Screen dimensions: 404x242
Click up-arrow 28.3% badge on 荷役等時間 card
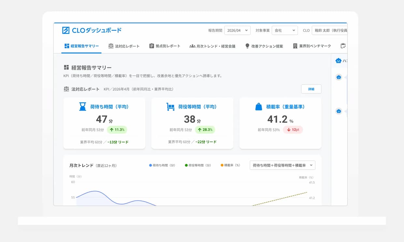[205, 129]
